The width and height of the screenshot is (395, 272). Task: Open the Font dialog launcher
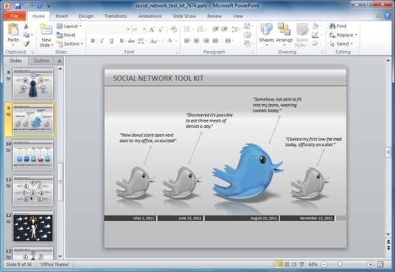[177, 52]
